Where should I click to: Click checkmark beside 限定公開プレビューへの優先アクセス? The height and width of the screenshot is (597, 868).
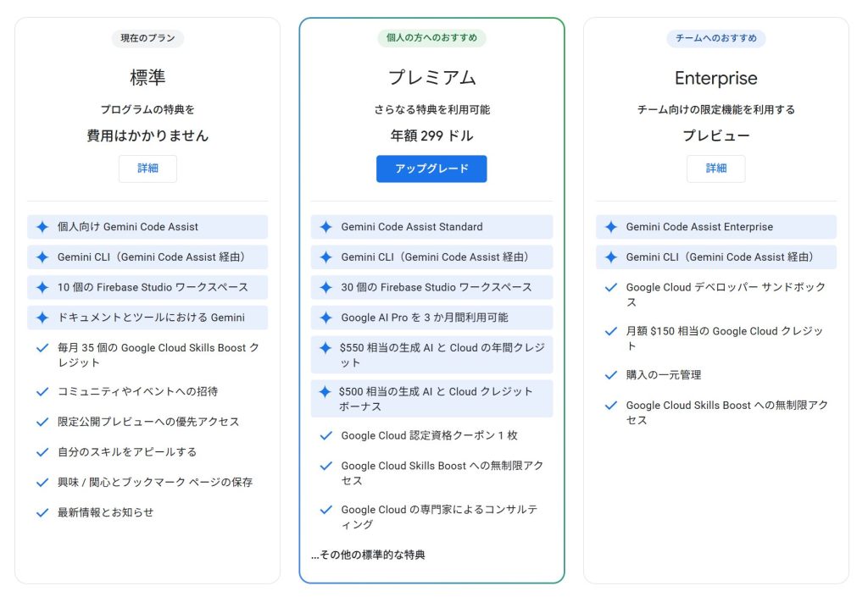[x=42, y=422]
